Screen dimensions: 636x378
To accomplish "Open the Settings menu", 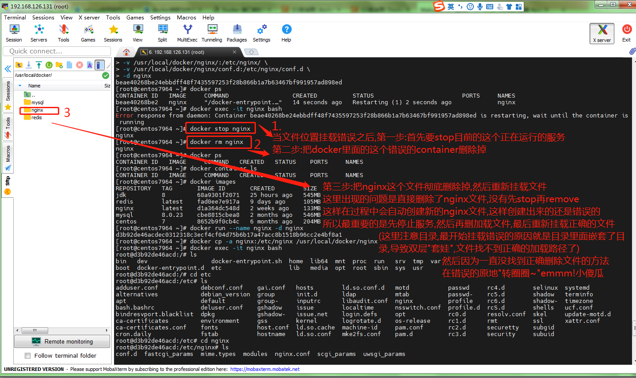I will (x=160, y=17).
